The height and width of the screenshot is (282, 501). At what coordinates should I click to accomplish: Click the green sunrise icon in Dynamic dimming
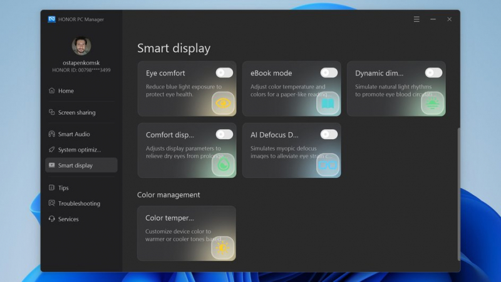(x=432, y=103)
